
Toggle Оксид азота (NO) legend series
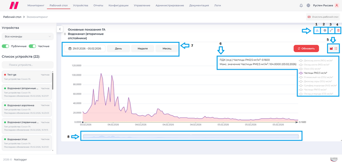click(x=314, y=64)
